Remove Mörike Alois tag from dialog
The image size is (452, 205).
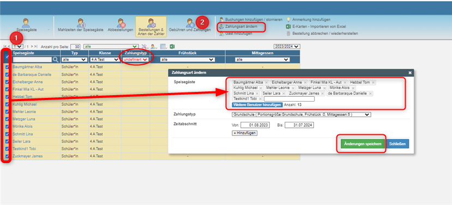click(353, 88)
